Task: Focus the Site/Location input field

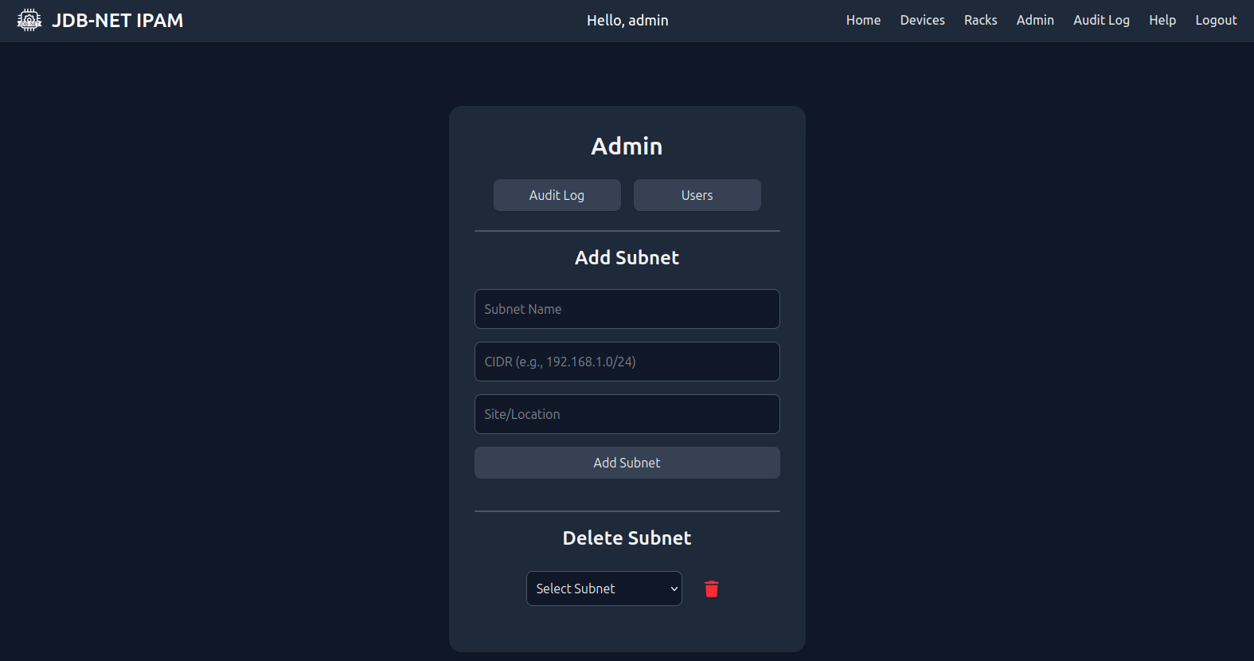Action: [x=627, y=414]
